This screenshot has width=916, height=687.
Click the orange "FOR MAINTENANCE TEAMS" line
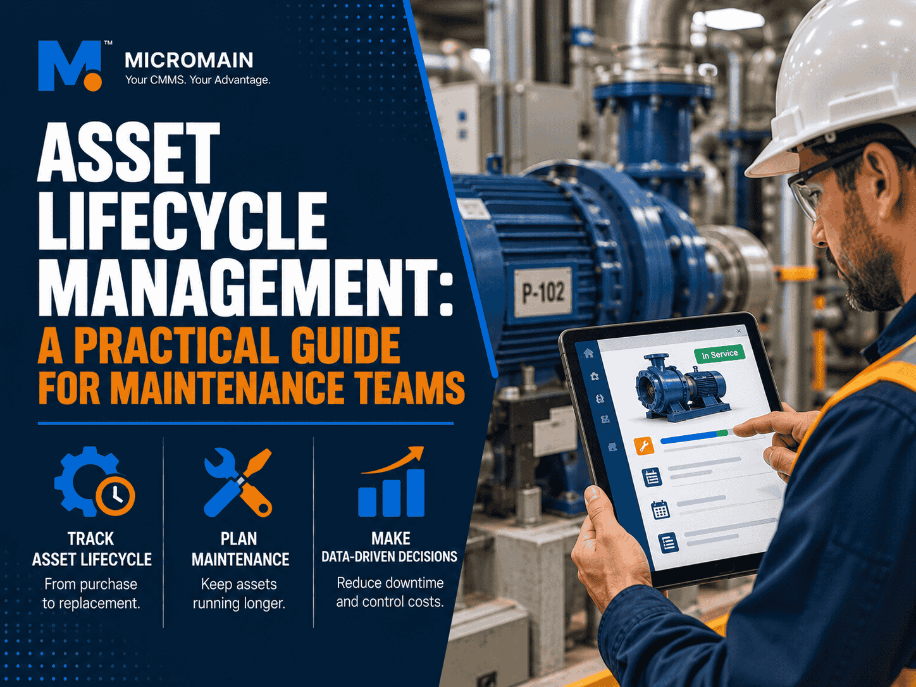coord(252,388)
